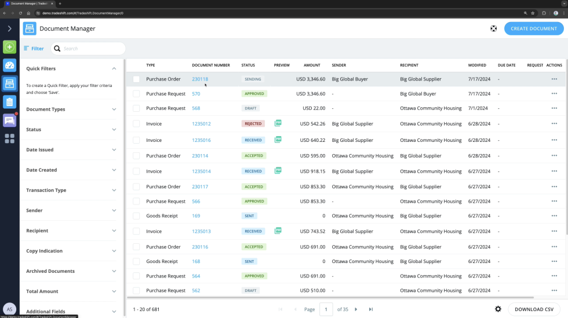The image size is (568, 318).
Task: Collapse the Quick Filters section
Action: click(x=114, y=69)
